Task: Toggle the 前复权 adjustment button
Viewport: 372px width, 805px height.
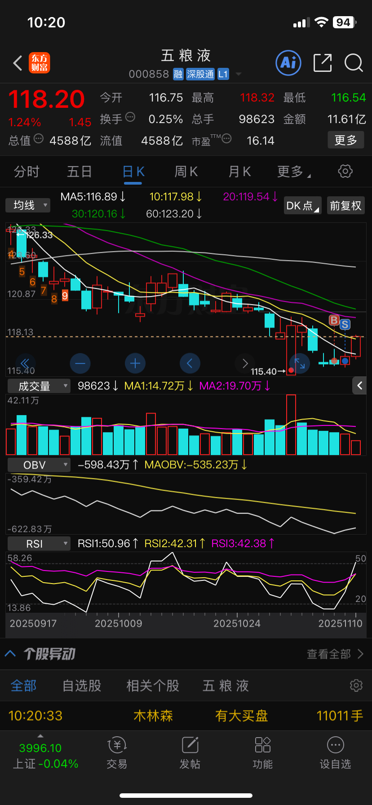Action: tap(345, 205)
